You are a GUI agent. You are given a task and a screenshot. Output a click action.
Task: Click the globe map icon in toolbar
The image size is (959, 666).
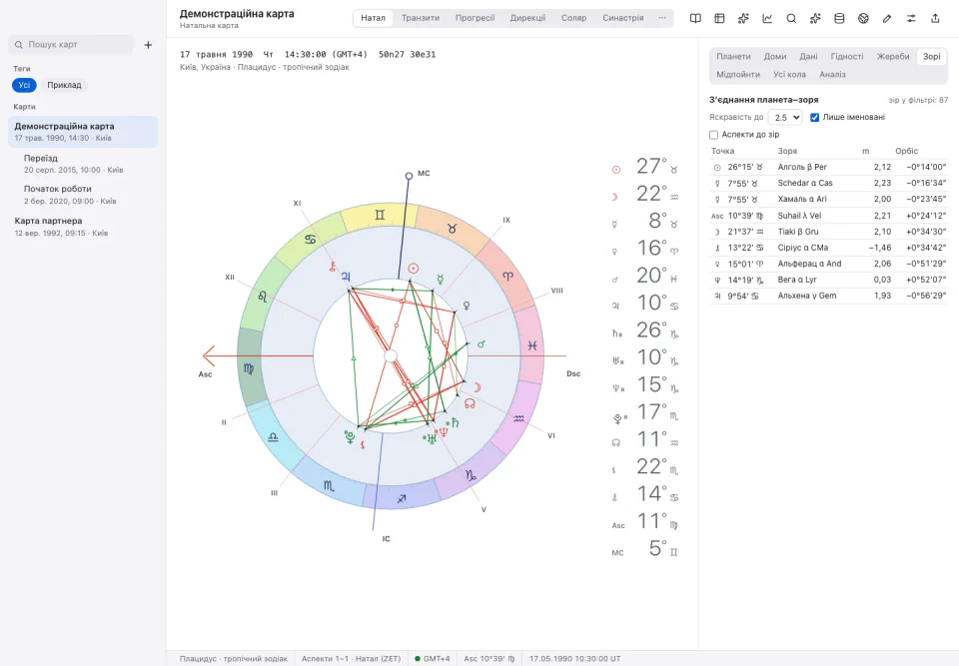pos(863,18)
